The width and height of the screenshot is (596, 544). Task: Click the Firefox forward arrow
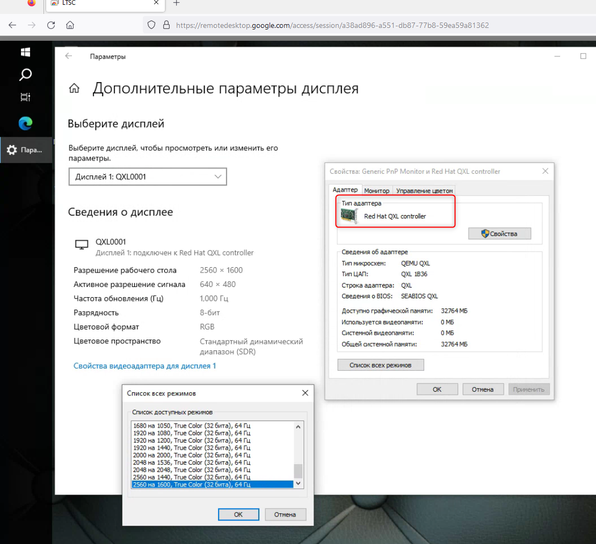click(32, 25)
